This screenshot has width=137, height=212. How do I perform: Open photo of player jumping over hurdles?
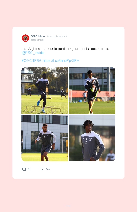(x=45, y=91)
